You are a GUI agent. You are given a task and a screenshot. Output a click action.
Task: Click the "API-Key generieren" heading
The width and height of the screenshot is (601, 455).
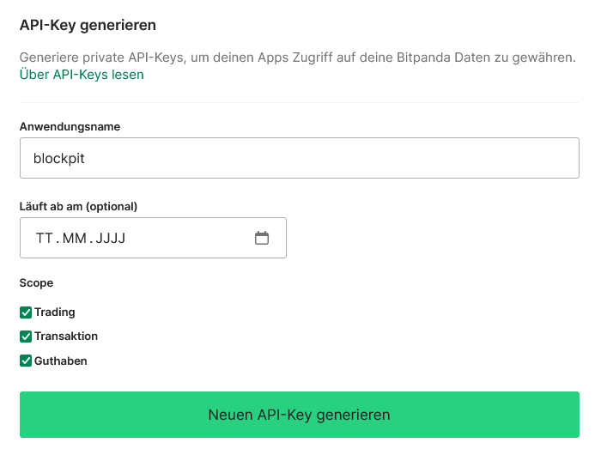tap(88, 25)
